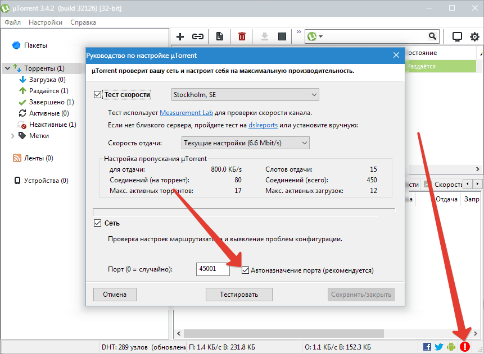Viewport: 484px width, 354px height.
Task: Create new torrent file icon
Action: click(x=219, y=36)
